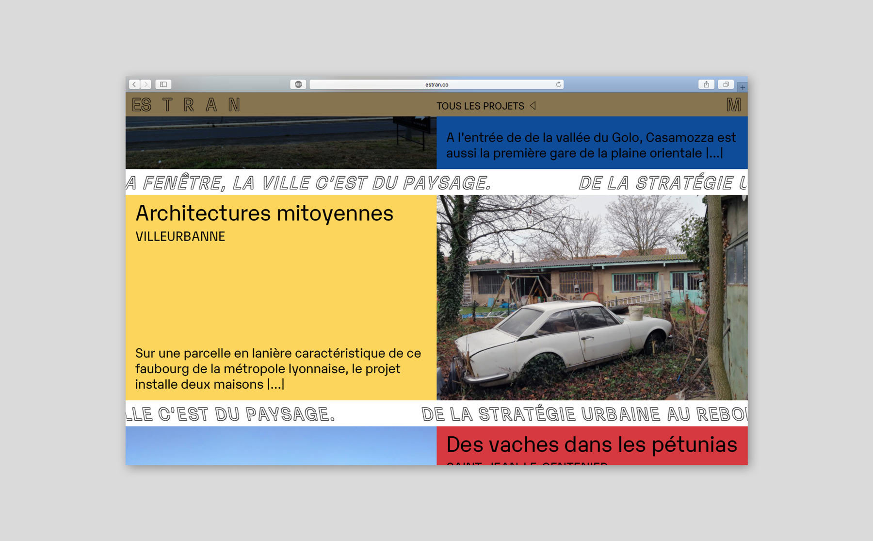
Task: Click the blue sky image at bottom
Action: click(281, 445)
